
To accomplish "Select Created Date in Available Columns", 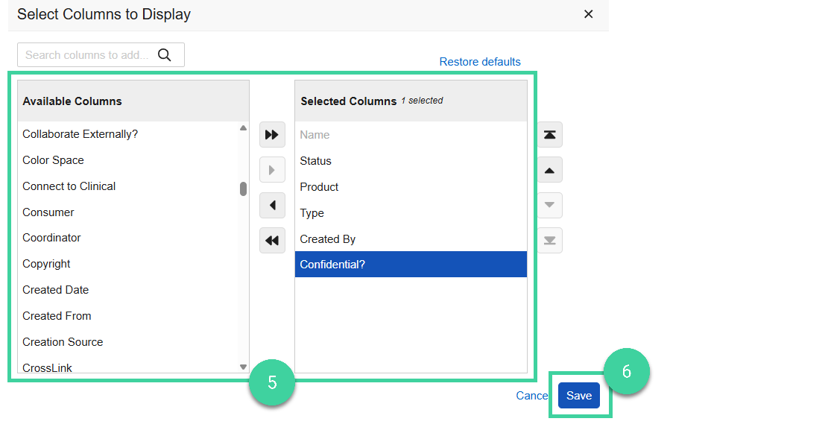I will (x=128, y=290).
